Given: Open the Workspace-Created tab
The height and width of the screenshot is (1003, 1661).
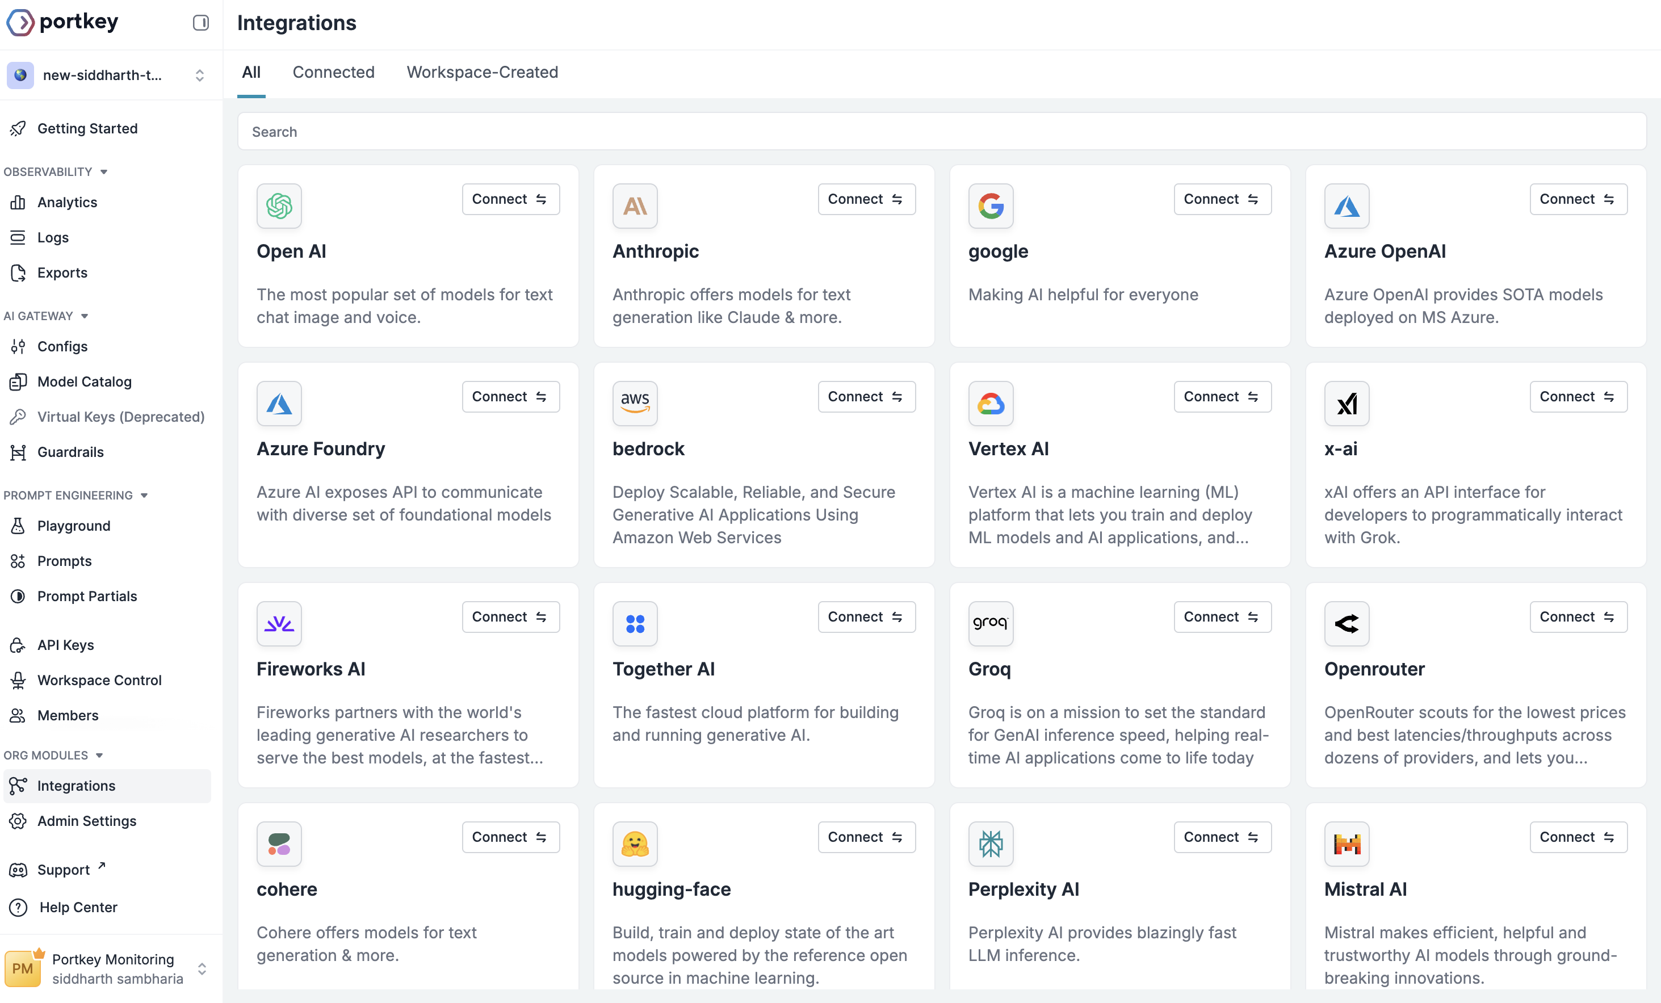Looking at the screenshot, I should 482,72.
